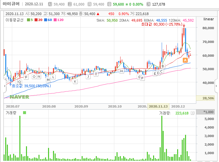Viewport: 219px width, 162px height.
Task: Click the 80,000 price axis label
Action: [208, 28]
